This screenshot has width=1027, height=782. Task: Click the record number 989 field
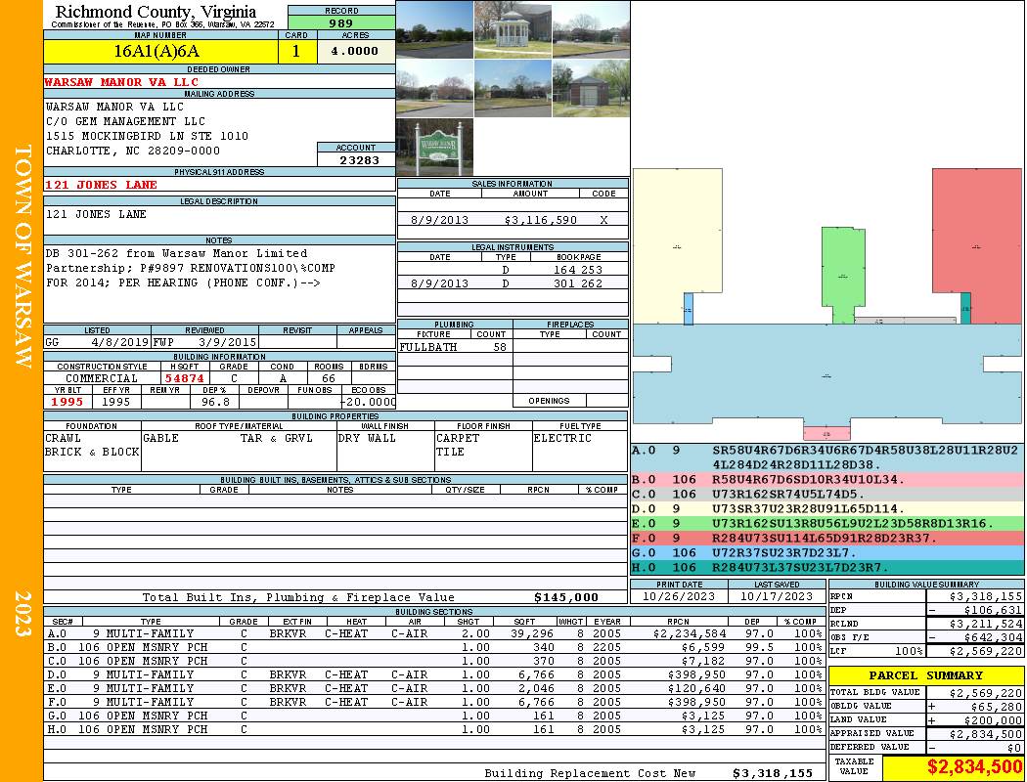point(341,22)
